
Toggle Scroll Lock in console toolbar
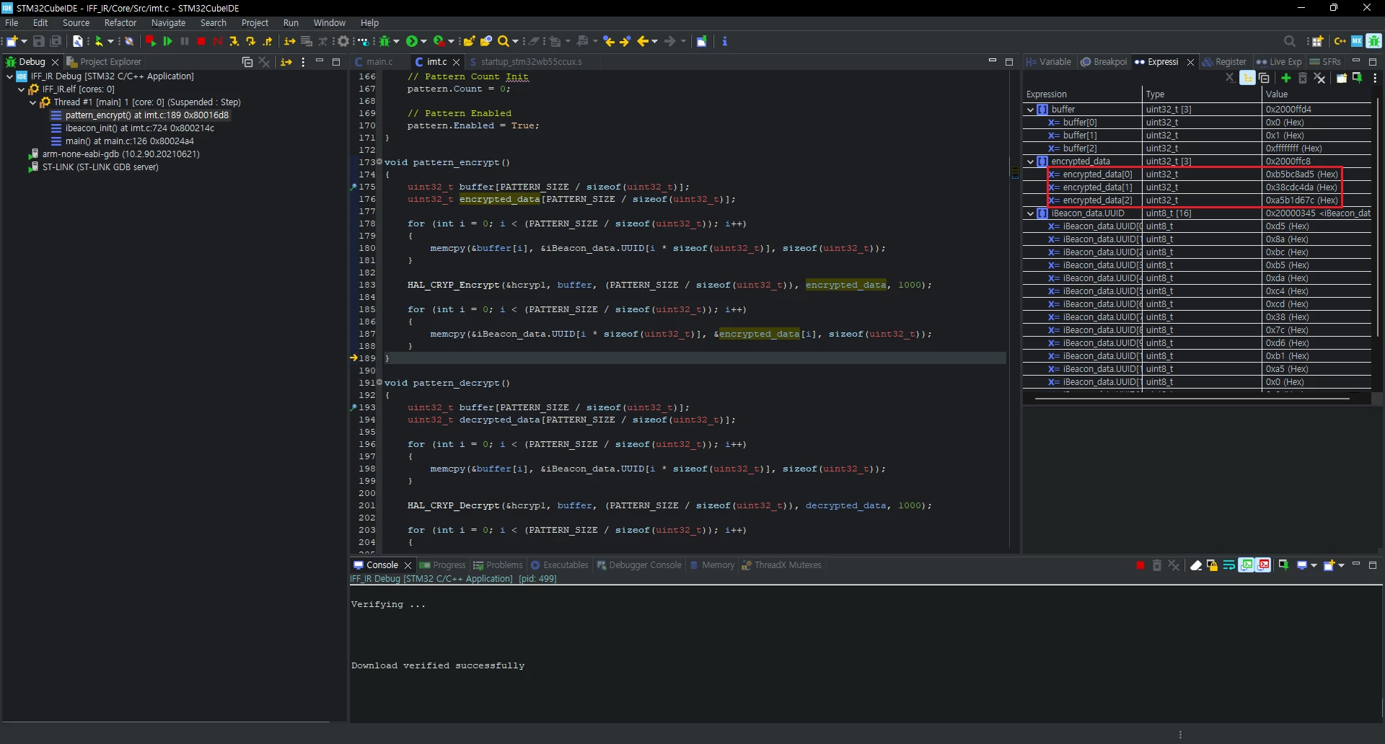tap(1213, 566)
